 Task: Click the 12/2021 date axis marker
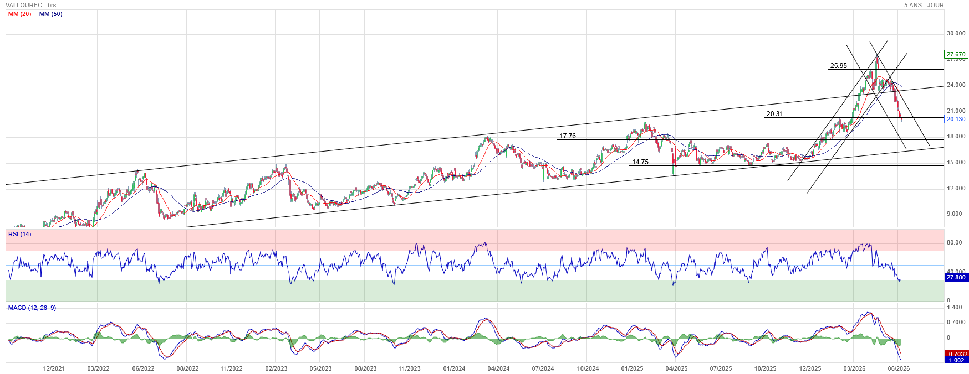tap(54, 368)
